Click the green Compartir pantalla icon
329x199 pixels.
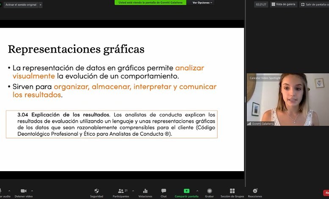[x=187, y=191]
